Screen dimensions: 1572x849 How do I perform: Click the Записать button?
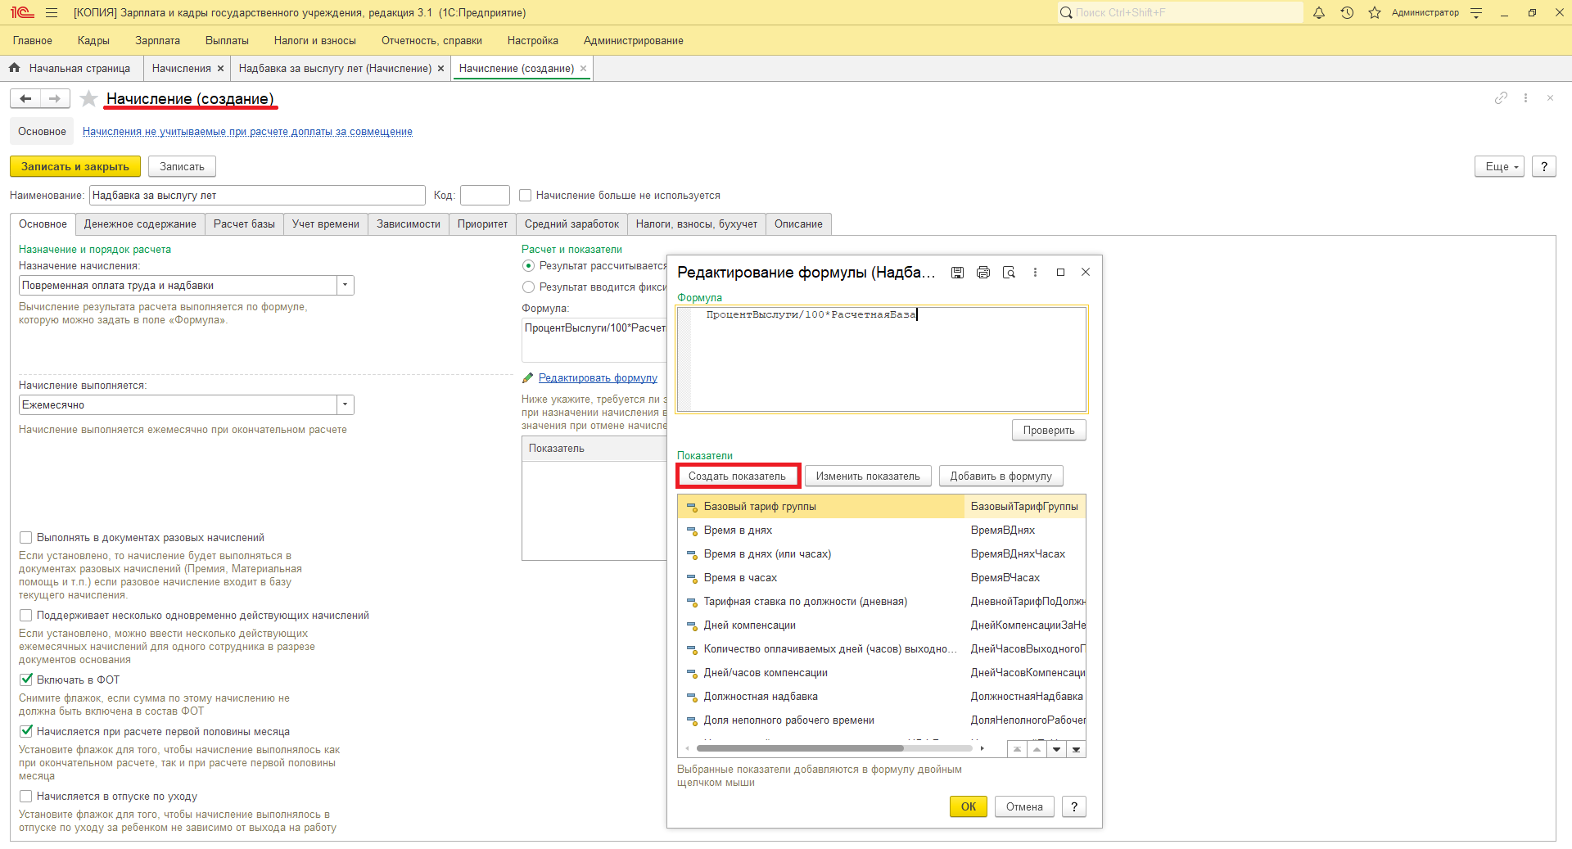point(182,167)
